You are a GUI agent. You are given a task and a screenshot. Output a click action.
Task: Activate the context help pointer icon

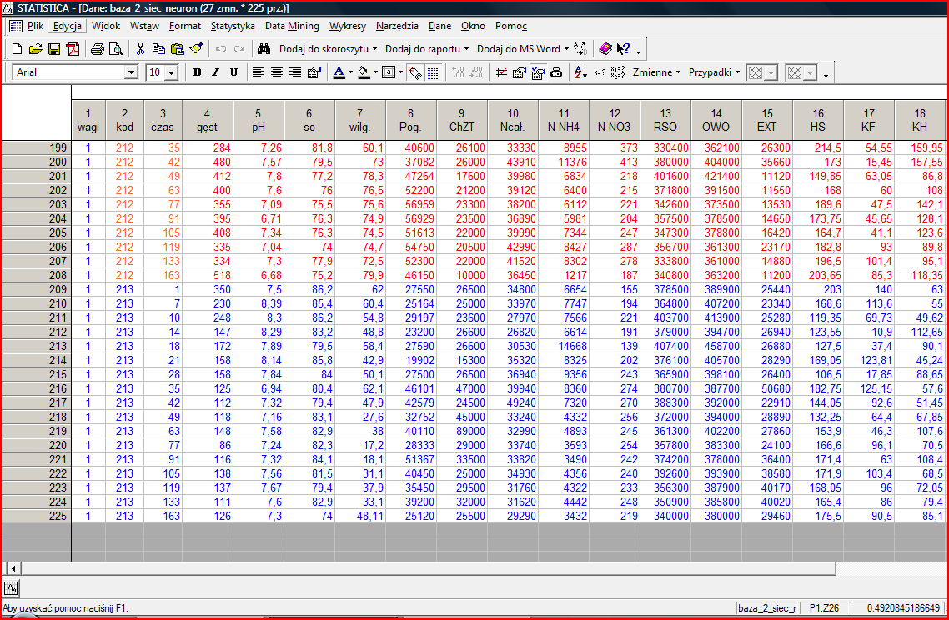pos(624,49)
